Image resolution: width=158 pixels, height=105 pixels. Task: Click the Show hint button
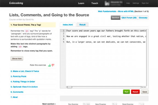(x=17, y=59)
